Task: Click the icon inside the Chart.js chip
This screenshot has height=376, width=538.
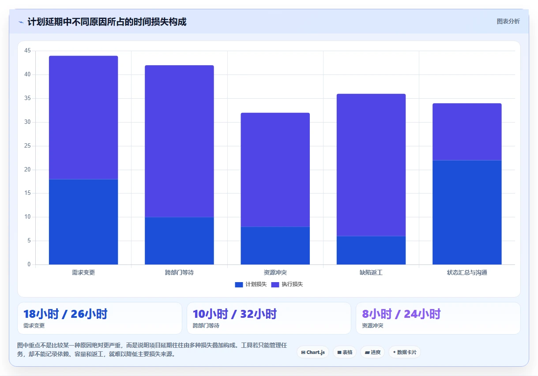Action: 303,353
